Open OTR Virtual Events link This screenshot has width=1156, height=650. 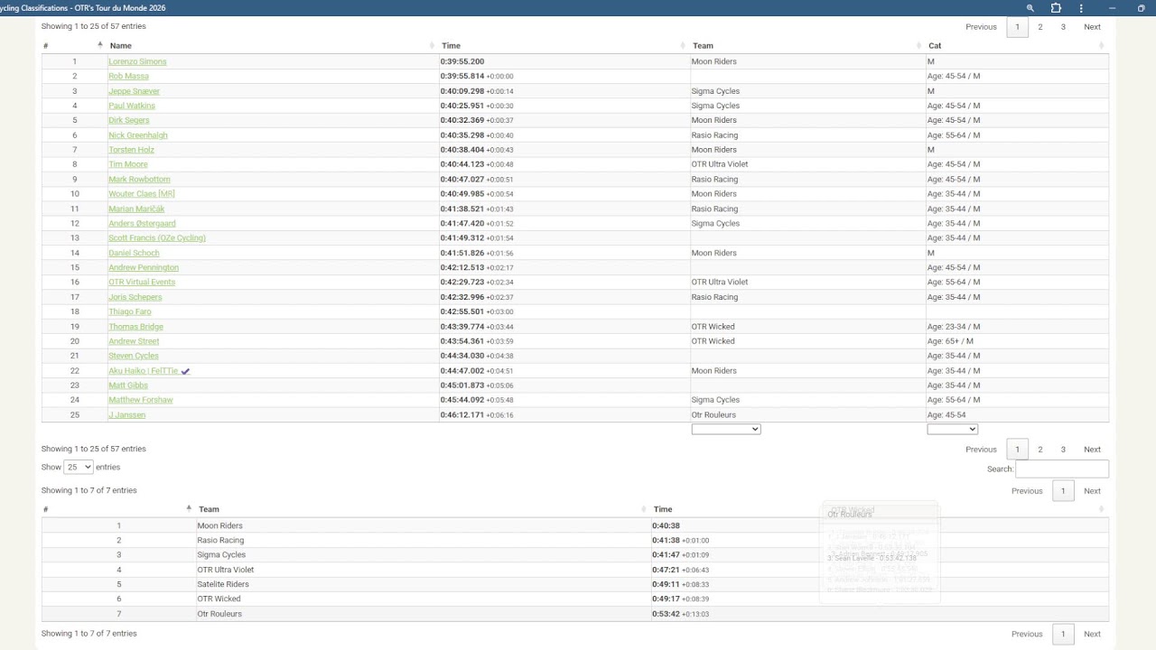pos(142,283)
